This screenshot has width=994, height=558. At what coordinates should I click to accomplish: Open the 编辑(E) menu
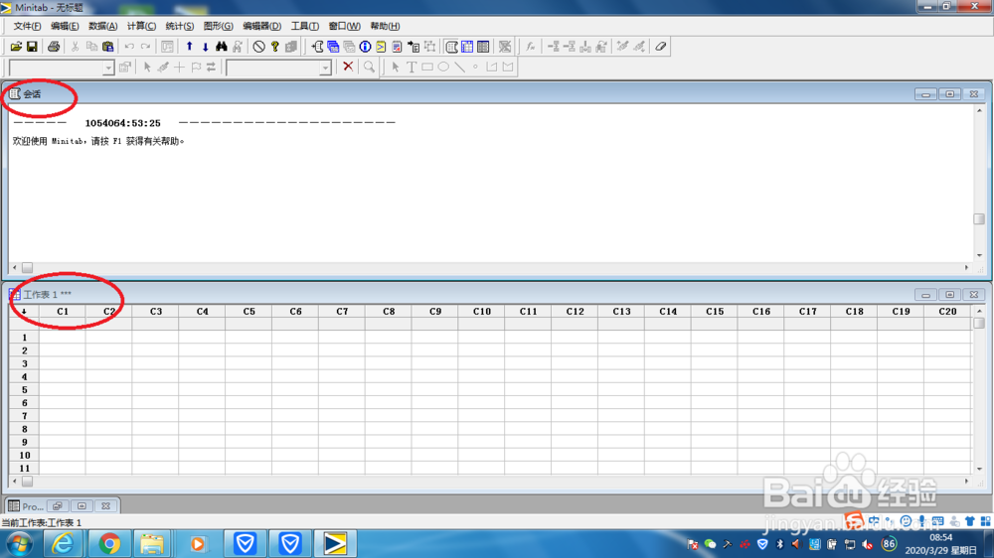[65, 26]
